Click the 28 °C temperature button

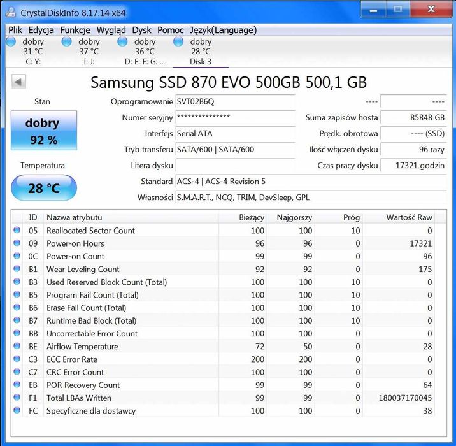pos(44,188)
